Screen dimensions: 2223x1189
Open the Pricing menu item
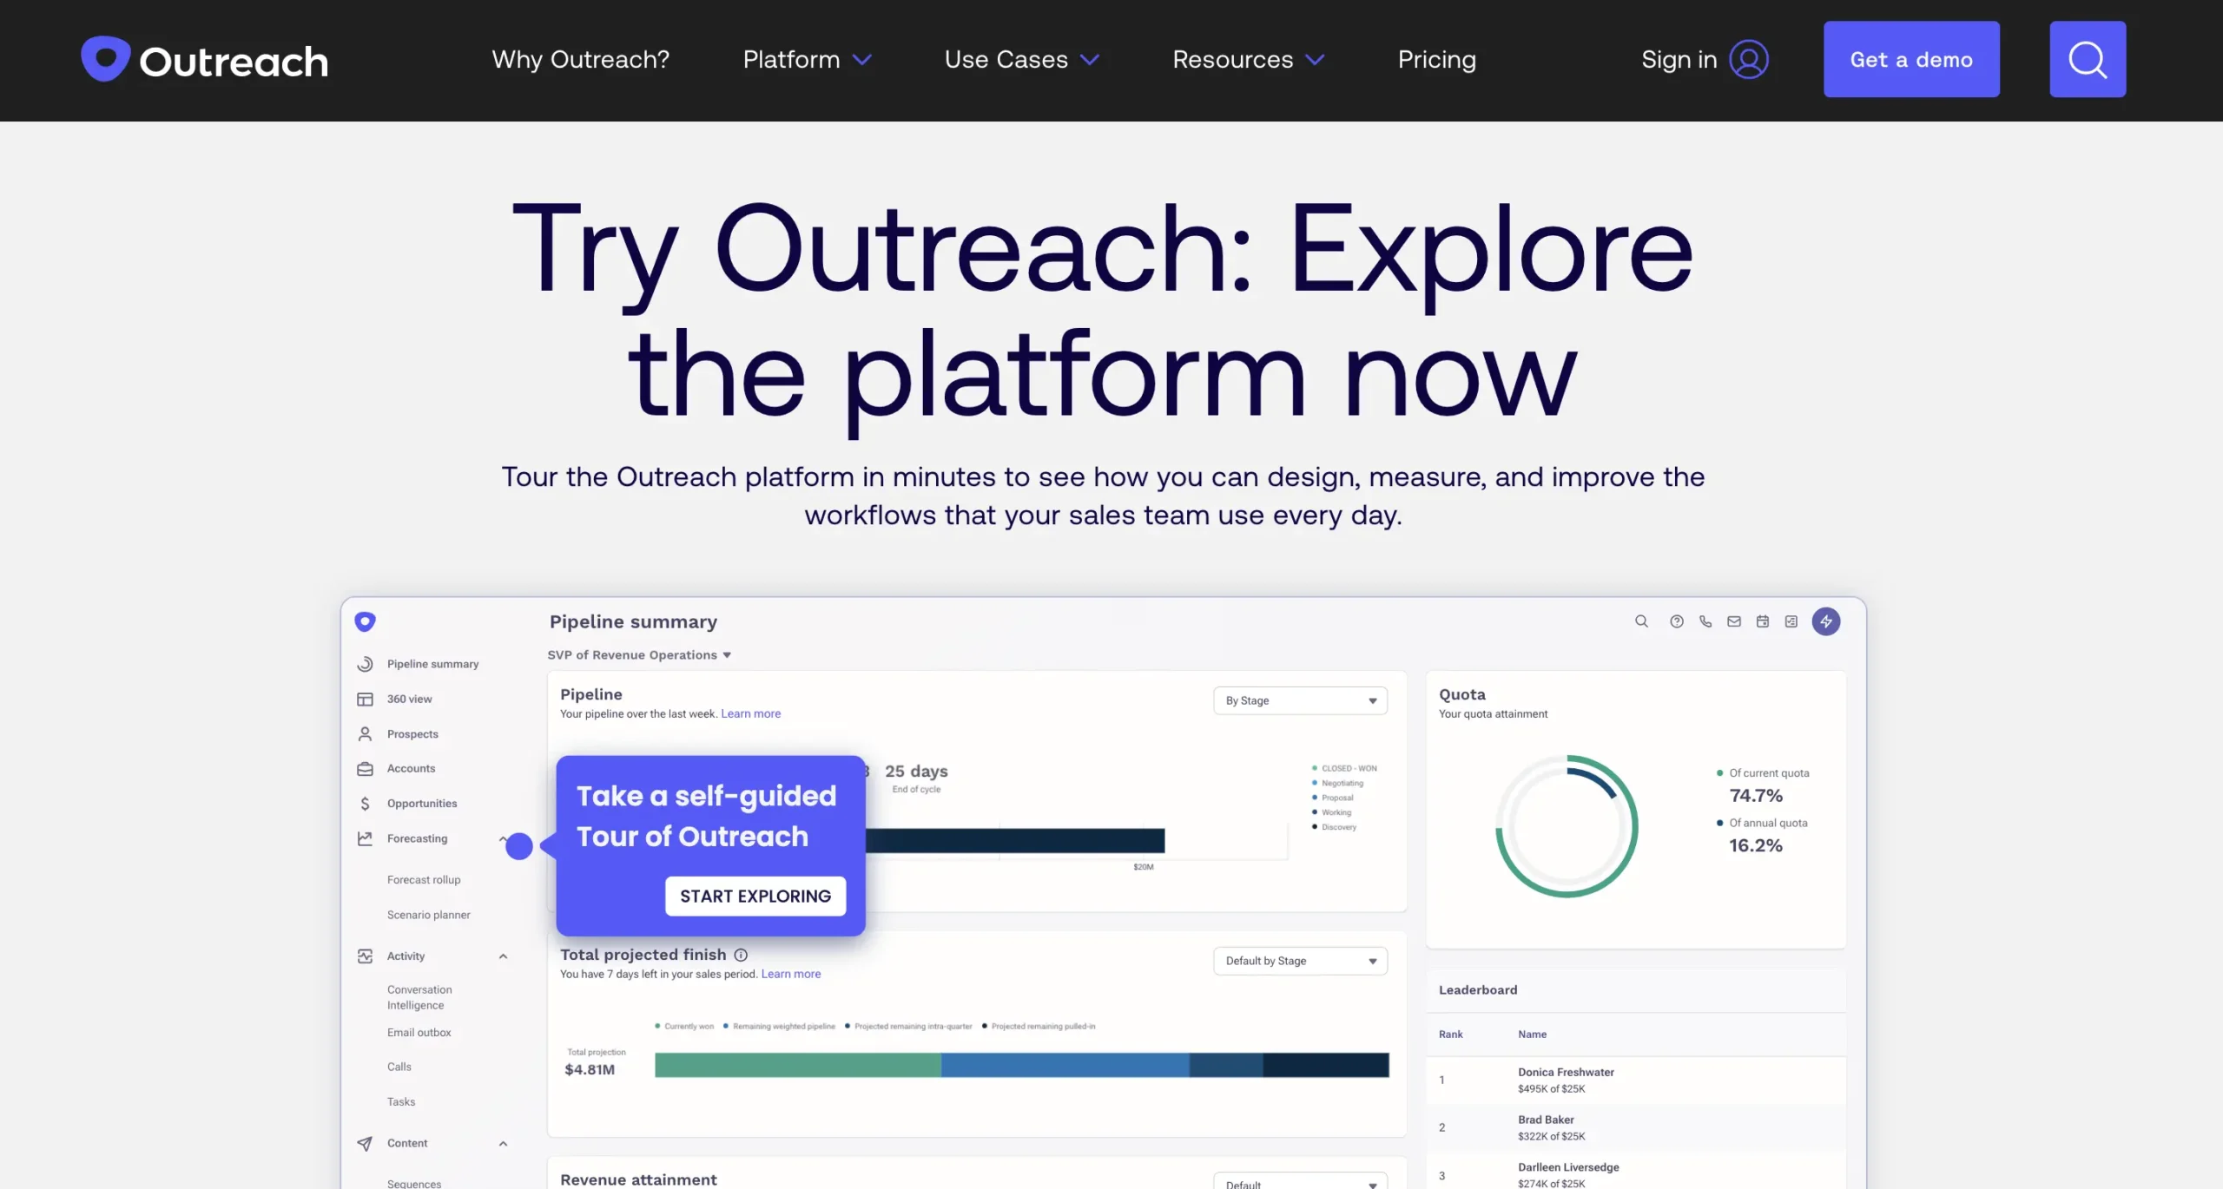[x=1436, y=59]
